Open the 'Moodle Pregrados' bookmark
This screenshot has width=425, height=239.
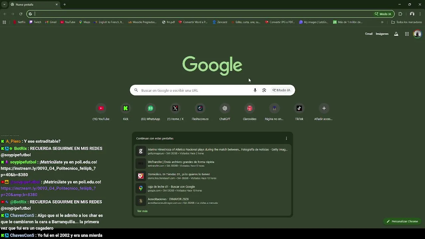click(142, 22)
